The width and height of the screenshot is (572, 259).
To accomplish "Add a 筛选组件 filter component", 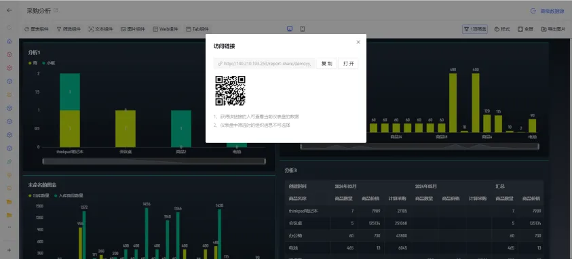I will (x=69, y=29).
